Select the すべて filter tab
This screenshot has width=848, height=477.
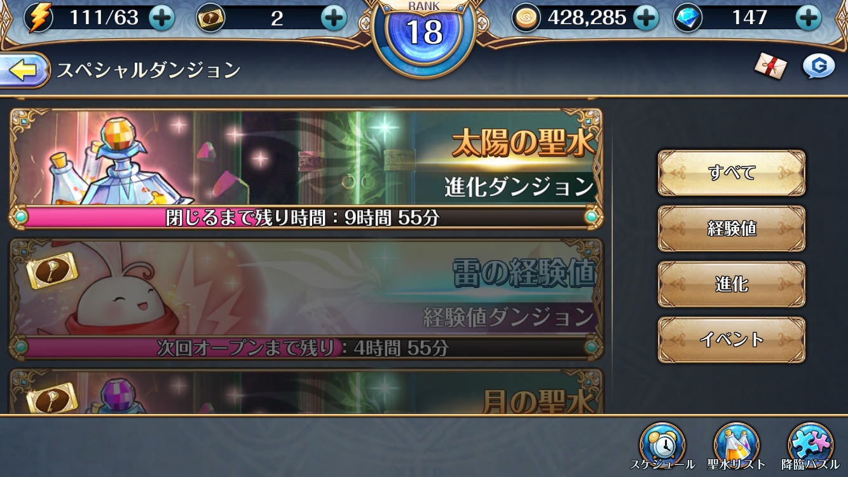(732, 173)
